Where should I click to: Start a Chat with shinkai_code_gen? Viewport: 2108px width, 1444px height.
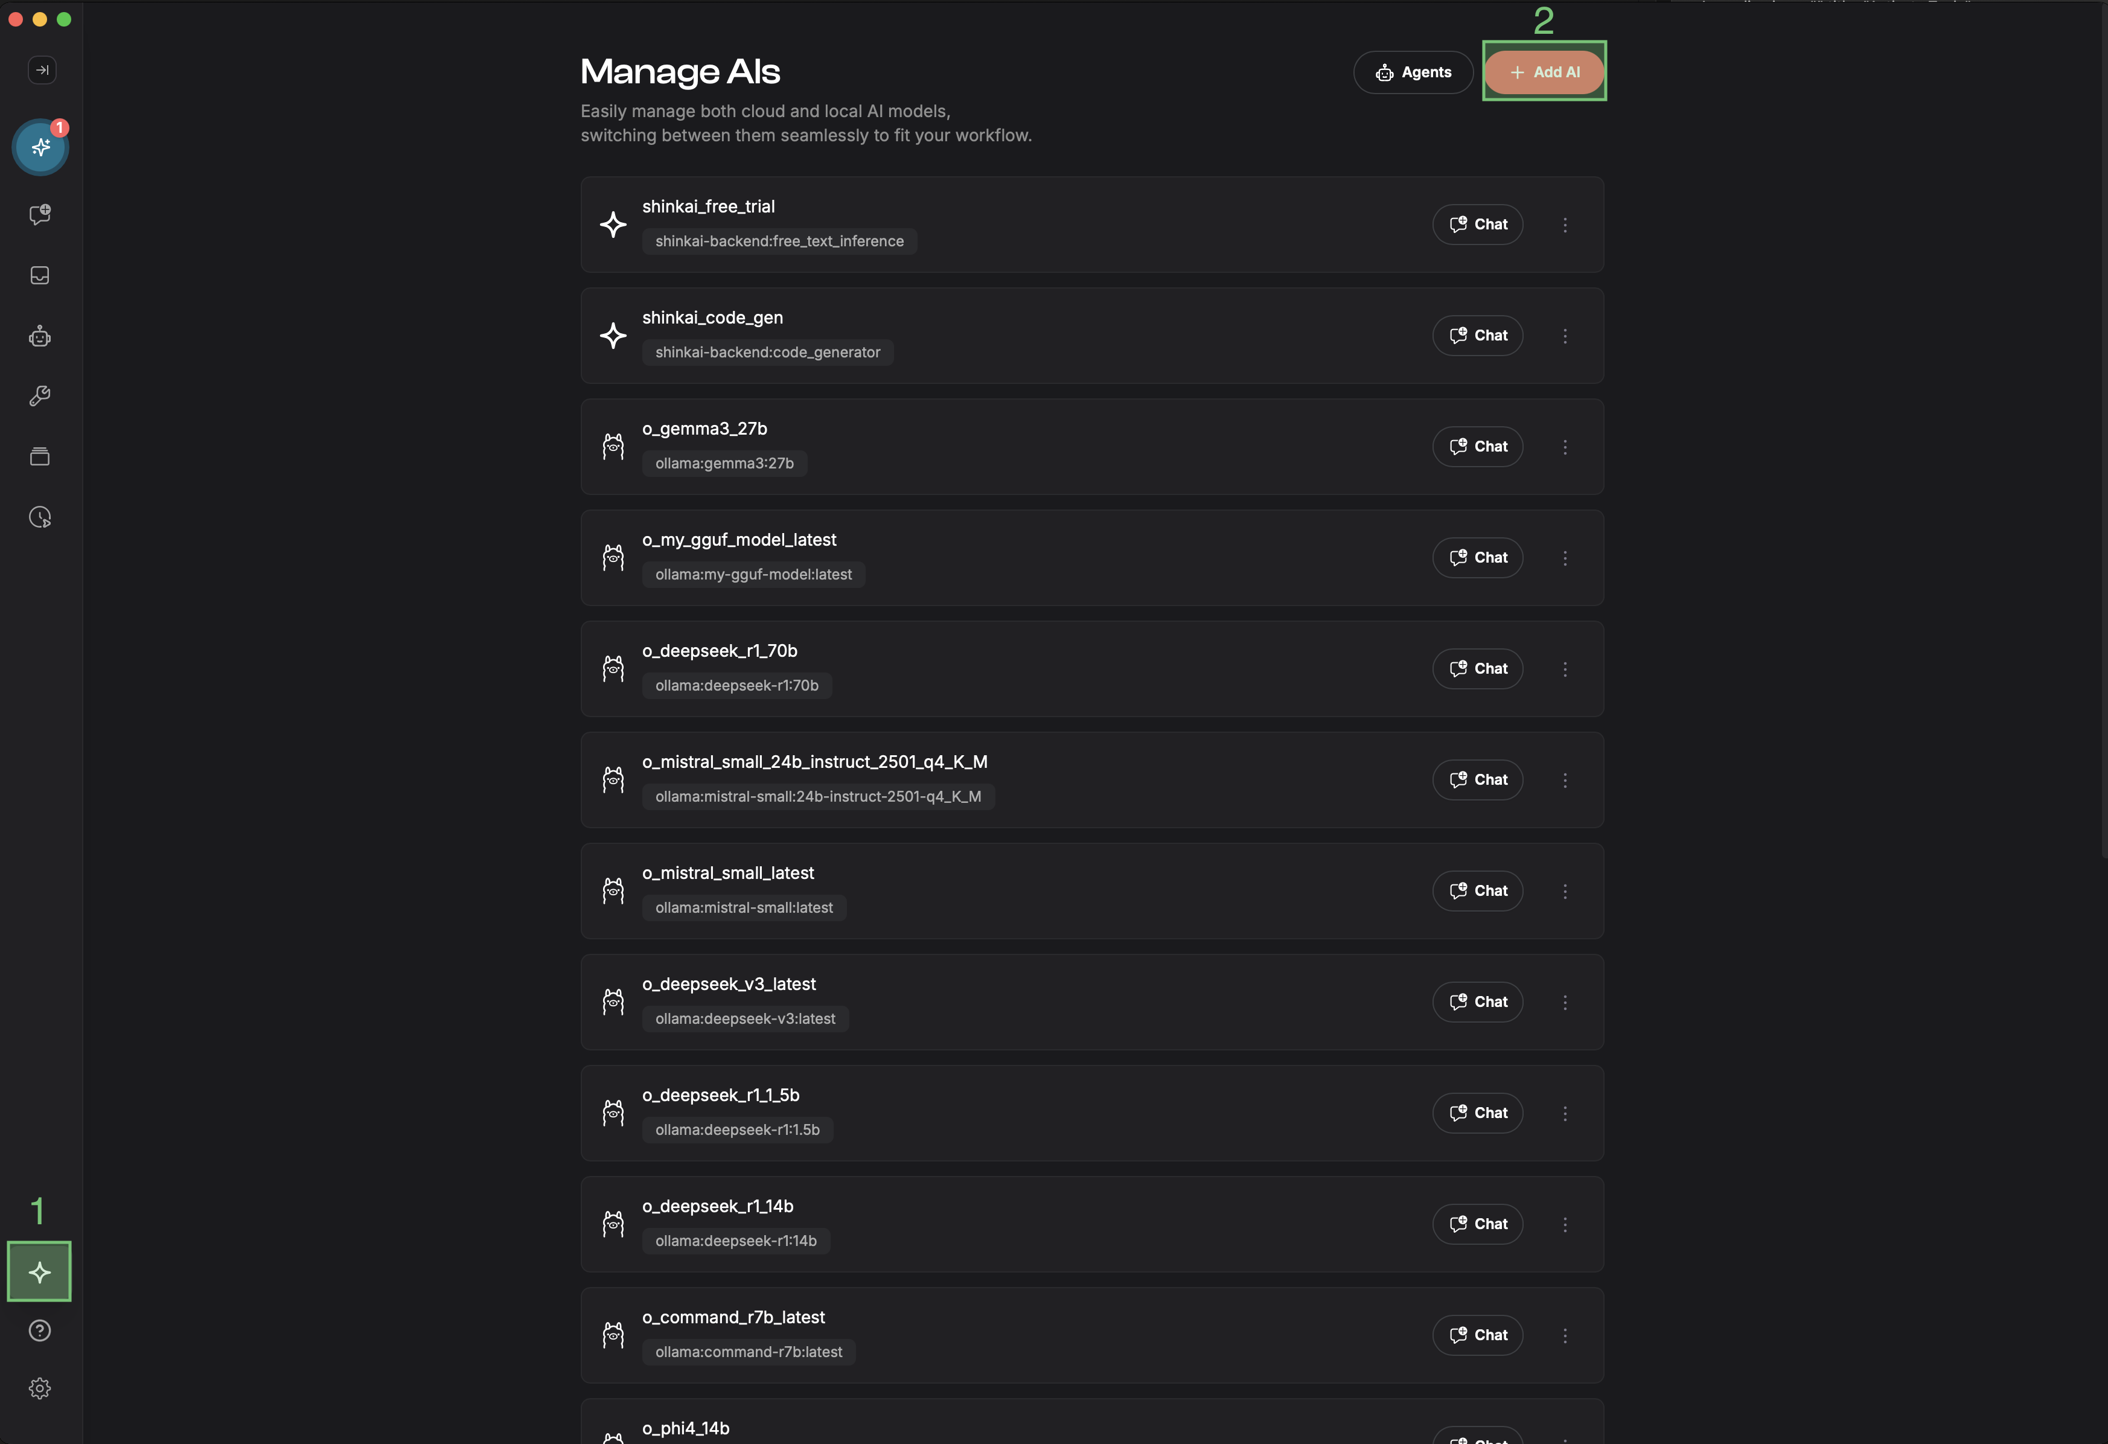pyautogui.click(x=1478, y=336)
